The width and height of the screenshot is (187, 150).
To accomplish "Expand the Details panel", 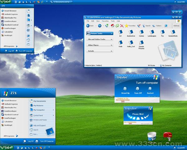I will pyautogui.click(x=111, y=51).
